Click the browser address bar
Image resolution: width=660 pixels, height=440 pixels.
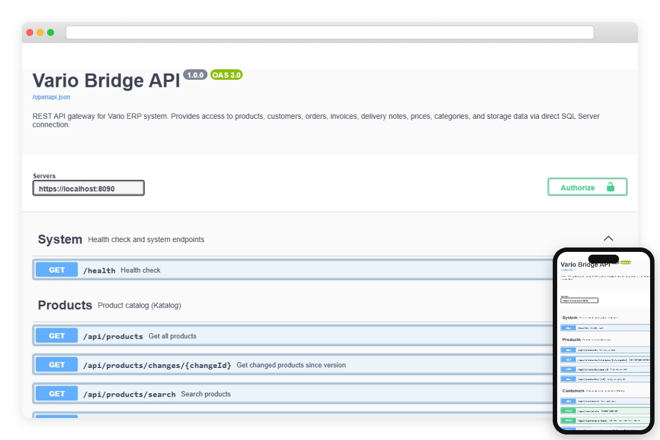(x=330, y=32)
